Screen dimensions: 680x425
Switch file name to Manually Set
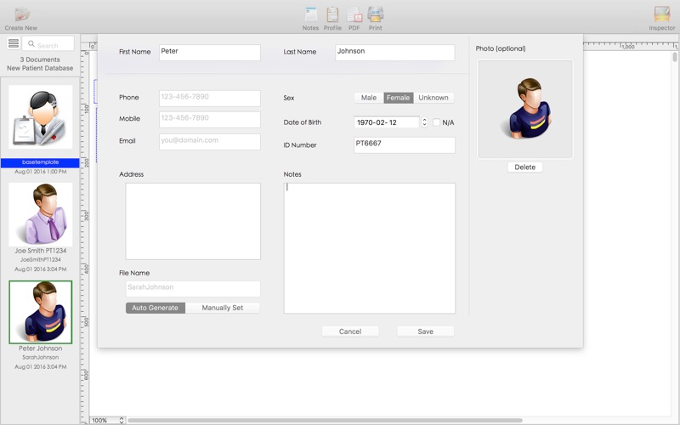point(222,308)
